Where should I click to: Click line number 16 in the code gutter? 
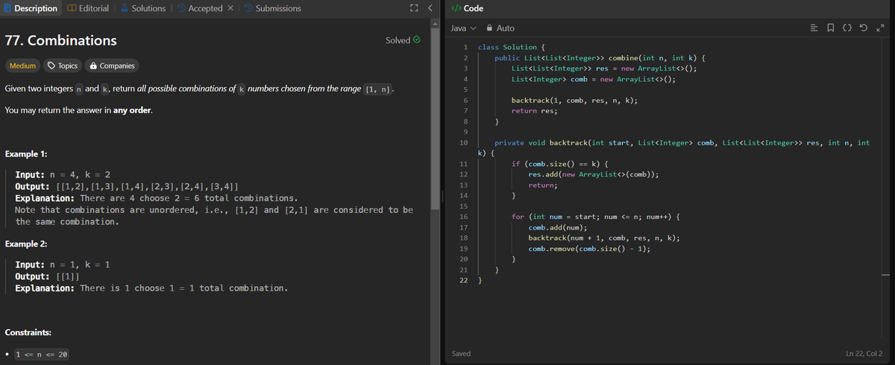click(464, 216)
